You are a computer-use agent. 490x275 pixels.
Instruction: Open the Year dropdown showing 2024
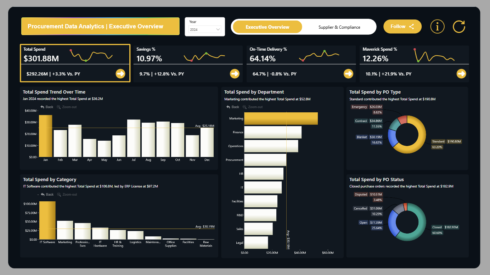(x=205, y=30)
